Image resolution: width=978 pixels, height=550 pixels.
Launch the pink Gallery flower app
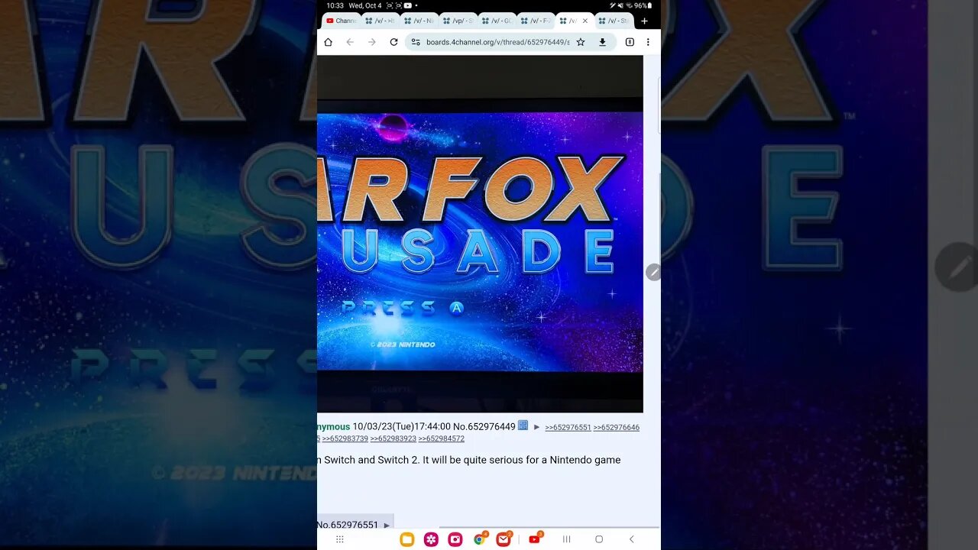click(431, 539)
